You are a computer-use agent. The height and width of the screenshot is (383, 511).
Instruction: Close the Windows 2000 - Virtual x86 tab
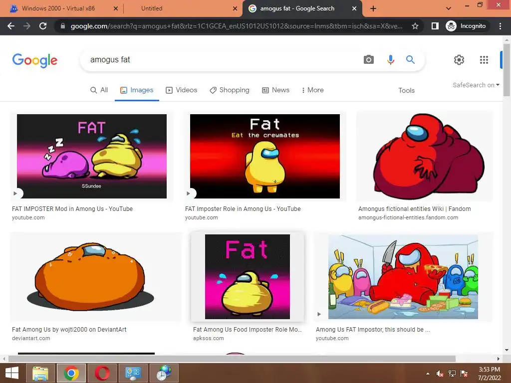point(116,8)
